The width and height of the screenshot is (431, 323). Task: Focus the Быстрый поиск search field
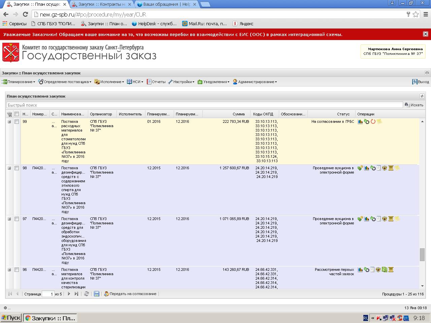(204, 105)
